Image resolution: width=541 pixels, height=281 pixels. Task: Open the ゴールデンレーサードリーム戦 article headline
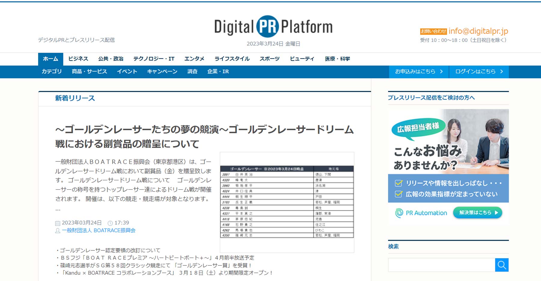pyautogui.click(x=204, y=136)
